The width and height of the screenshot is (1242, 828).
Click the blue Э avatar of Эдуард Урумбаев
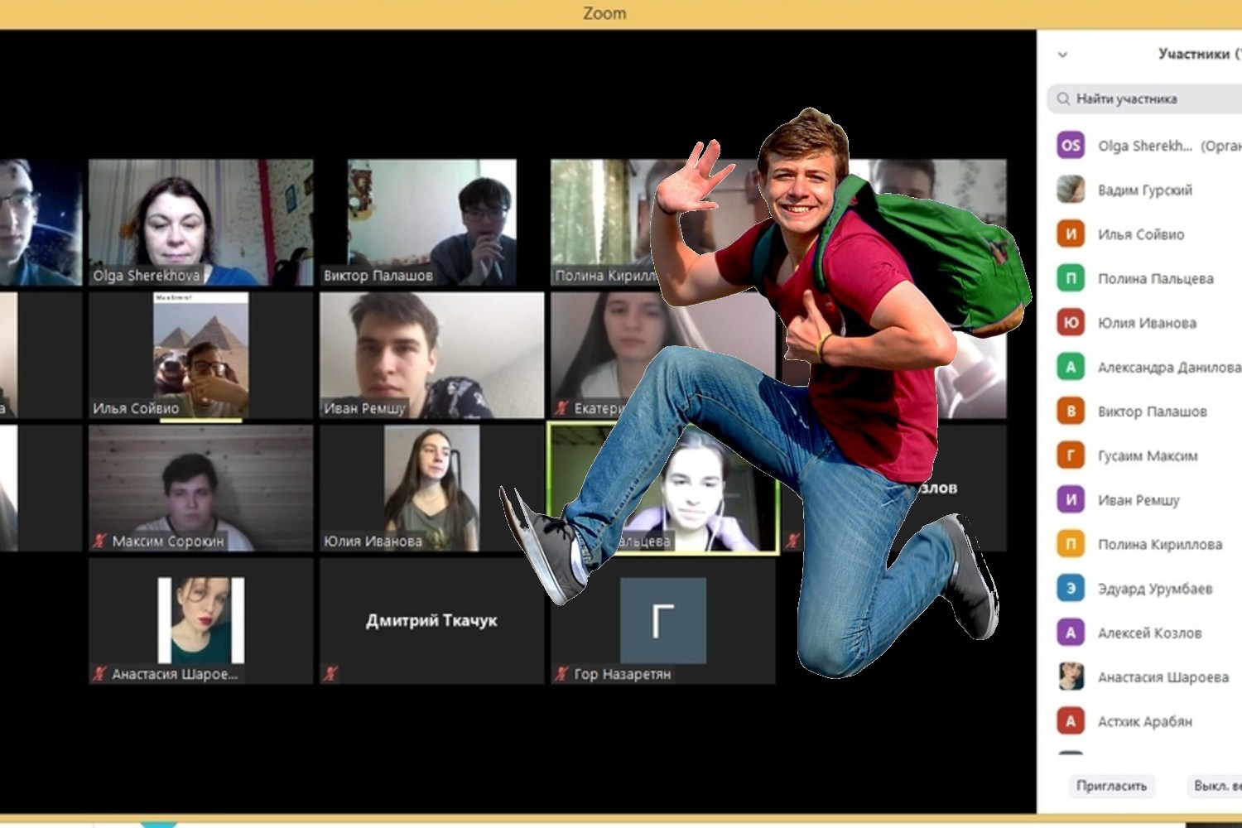[x=1071, y=588]
